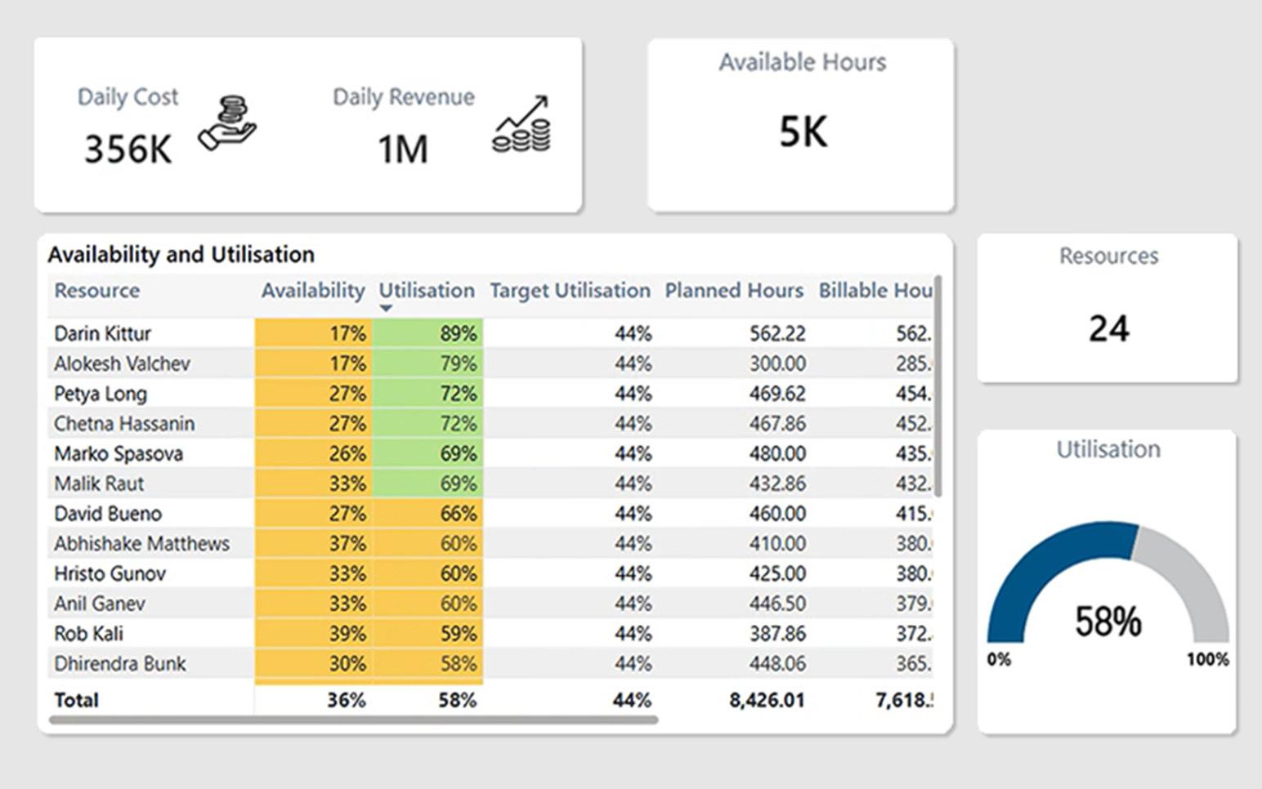
Task: Click the table's vertical scrollbar thumb
Action: (938, 386)
